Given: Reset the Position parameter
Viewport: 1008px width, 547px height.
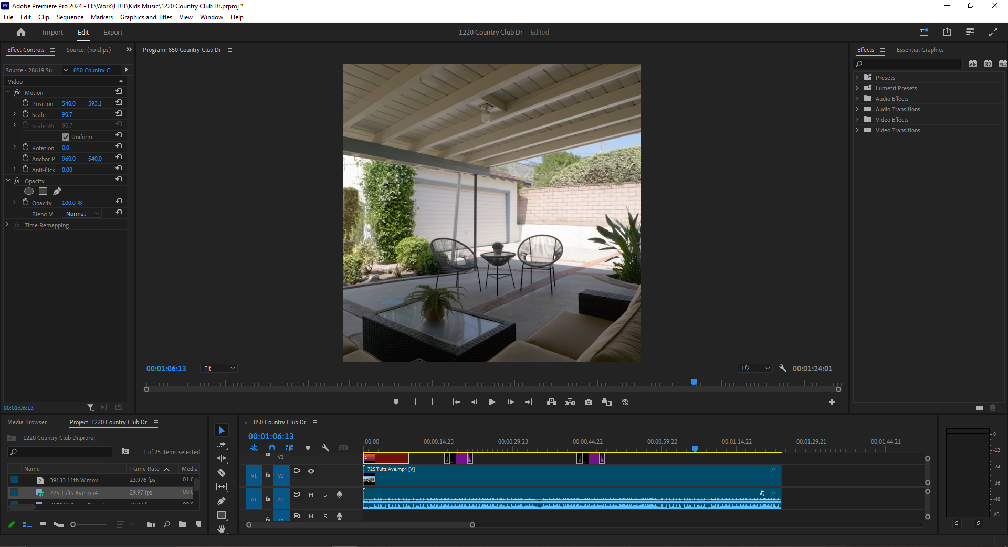Looking at the screenshot, I should coord(119,103).
